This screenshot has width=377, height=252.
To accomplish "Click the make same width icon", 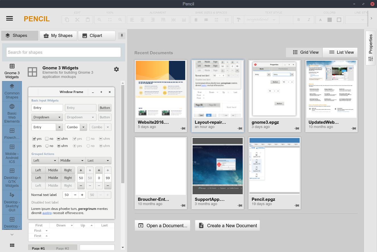I will click(196, 20).
